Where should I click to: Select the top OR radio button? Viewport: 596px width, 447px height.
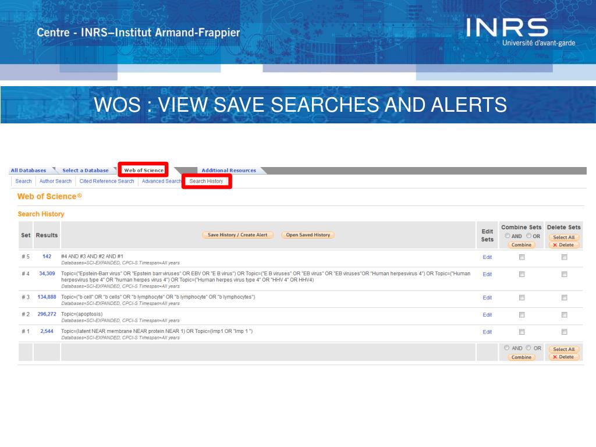(x=528, y=236)
